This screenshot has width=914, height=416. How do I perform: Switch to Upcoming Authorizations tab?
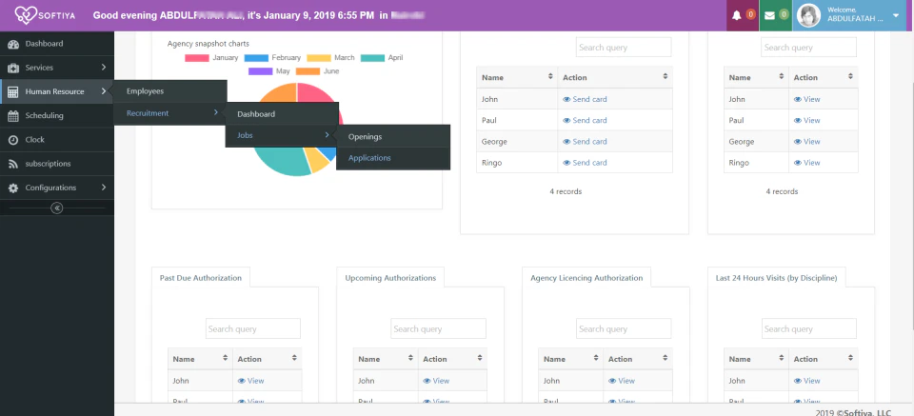pyautogui.click(x=390, y=278)
